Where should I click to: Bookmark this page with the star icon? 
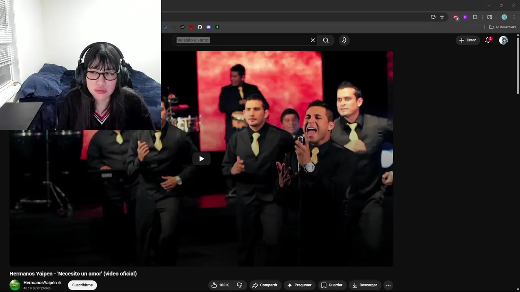442,17
